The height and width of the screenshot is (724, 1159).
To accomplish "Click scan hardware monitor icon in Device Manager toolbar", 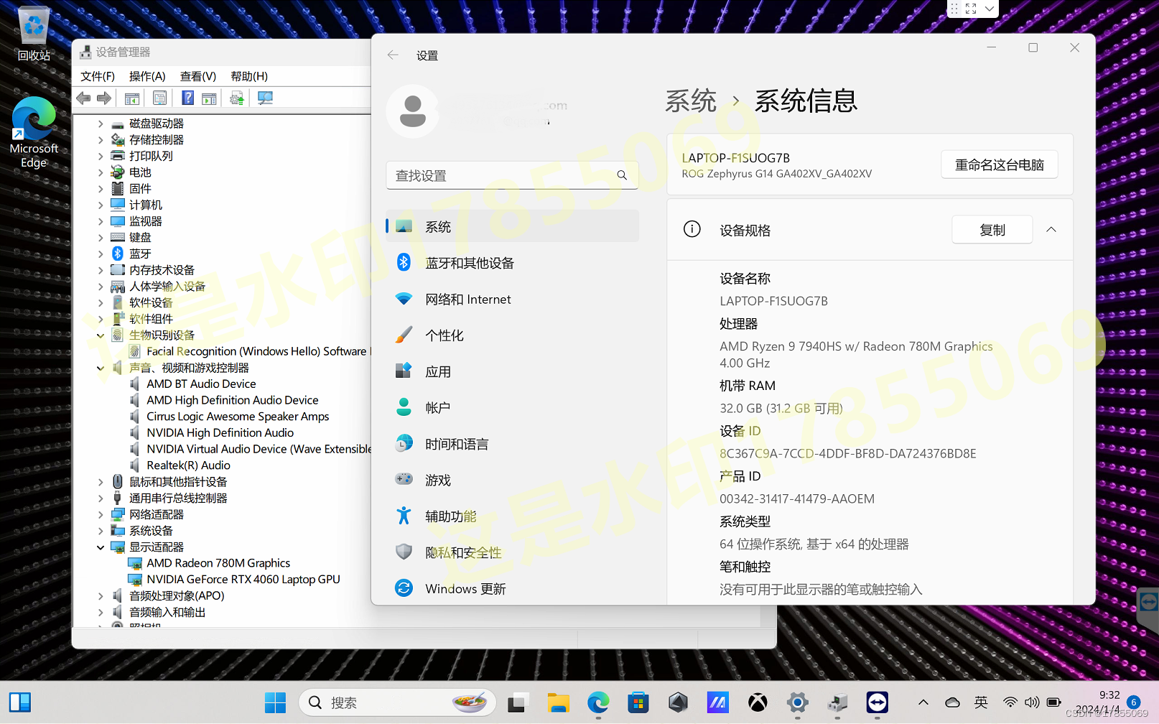I will pyautogui.click(x=265, y=98).
